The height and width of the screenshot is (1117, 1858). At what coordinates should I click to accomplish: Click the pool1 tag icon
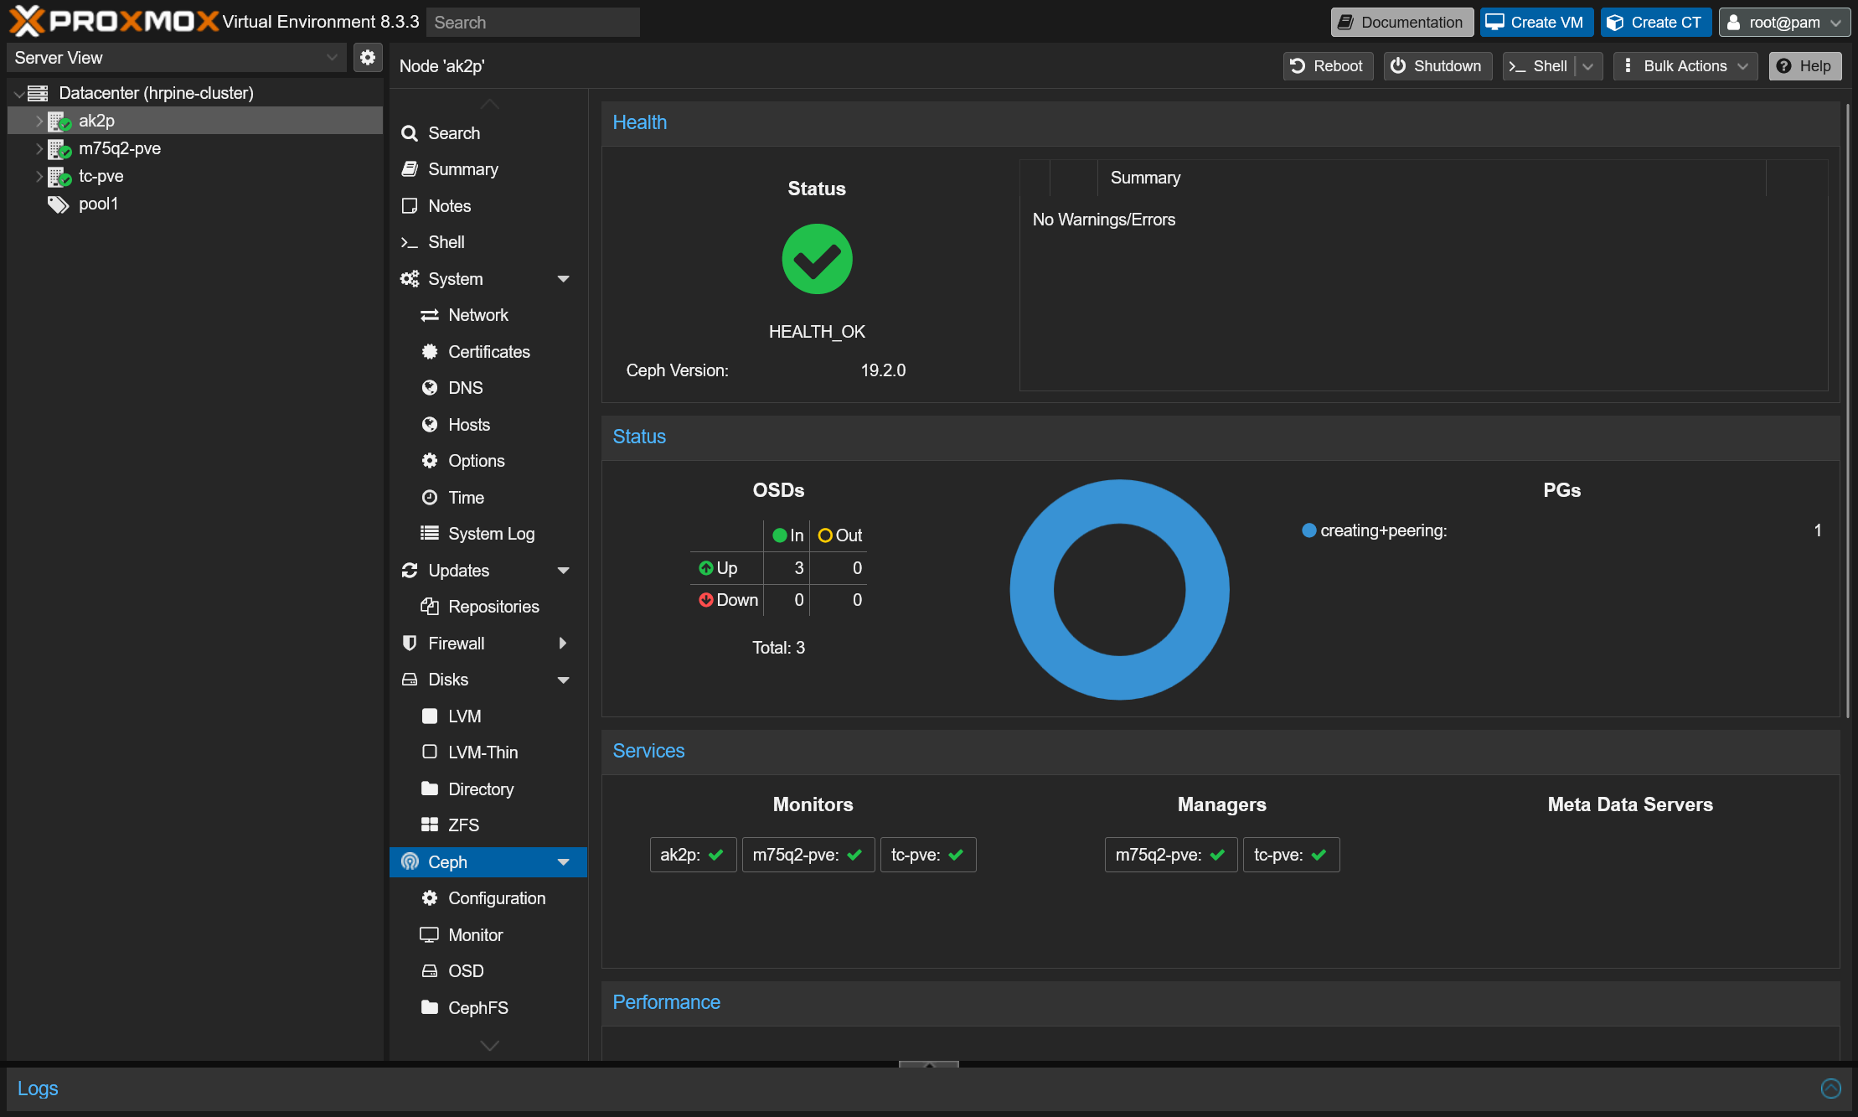click(x=58, y=204)
